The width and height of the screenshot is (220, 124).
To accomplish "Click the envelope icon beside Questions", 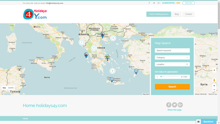I will pos(198,122).
